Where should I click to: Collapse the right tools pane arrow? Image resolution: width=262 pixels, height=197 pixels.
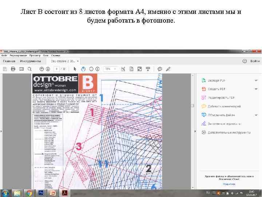195,131
